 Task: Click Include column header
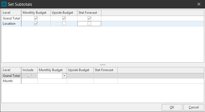[x=29, y=70]
